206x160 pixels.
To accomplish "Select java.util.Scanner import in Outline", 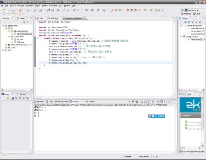I will click(x=198, y=28).
